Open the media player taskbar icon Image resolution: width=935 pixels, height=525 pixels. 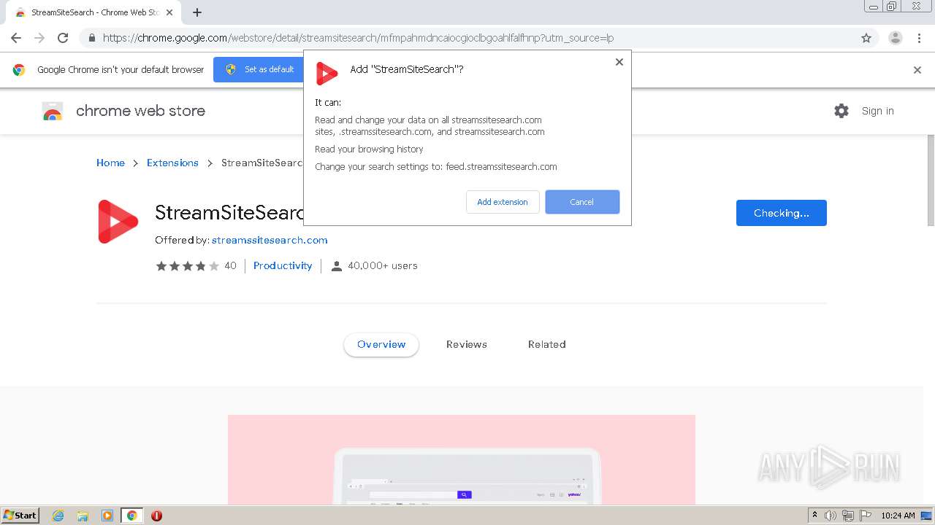(107, 516)
